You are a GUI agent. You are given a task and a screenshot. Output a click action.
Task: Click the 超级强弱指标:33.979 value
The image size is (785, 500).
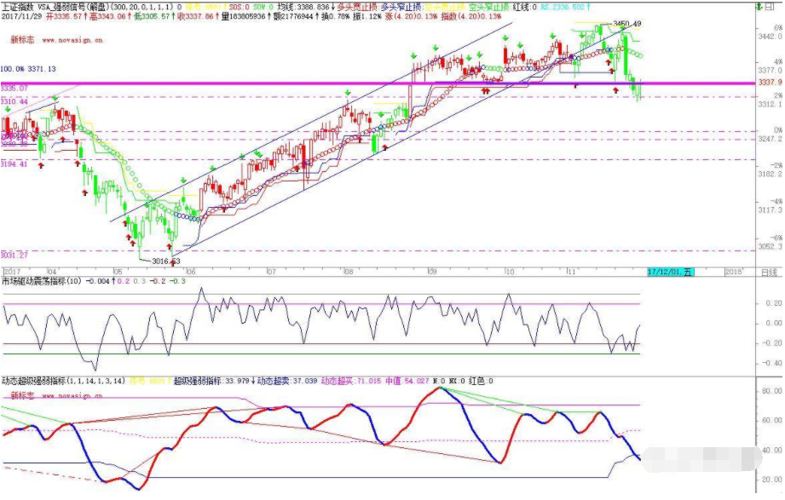[211, 381]
